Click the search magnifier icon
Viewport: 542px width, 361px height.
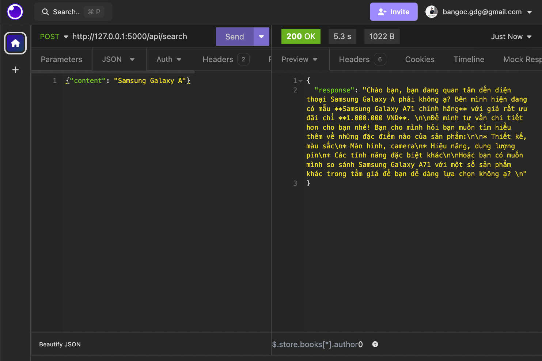[45, 12]
